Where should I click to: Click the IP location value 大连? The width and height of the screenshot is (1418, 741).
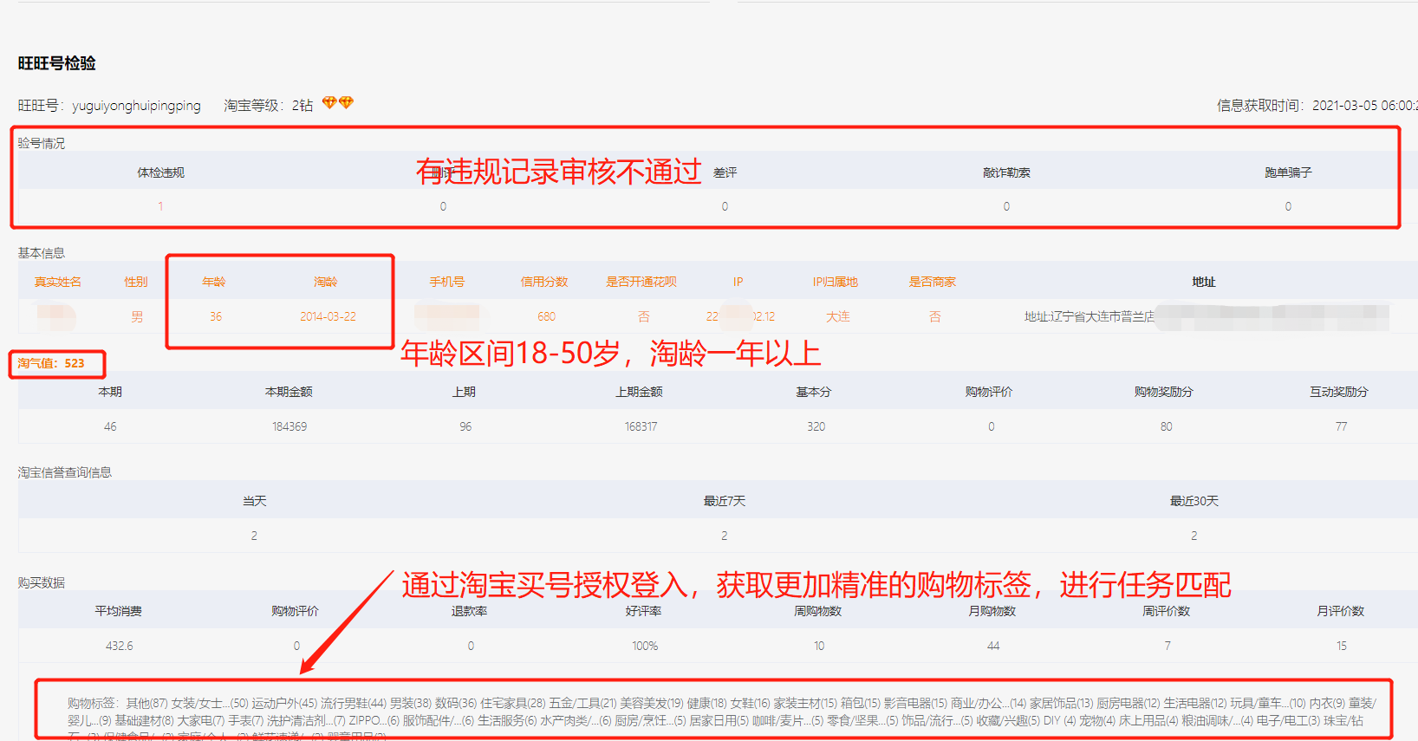pyautogui.click(x=838, y=316)
